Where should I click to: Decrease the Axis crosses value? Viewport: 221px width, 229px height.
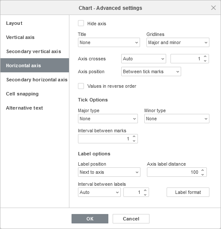(205, 61)
